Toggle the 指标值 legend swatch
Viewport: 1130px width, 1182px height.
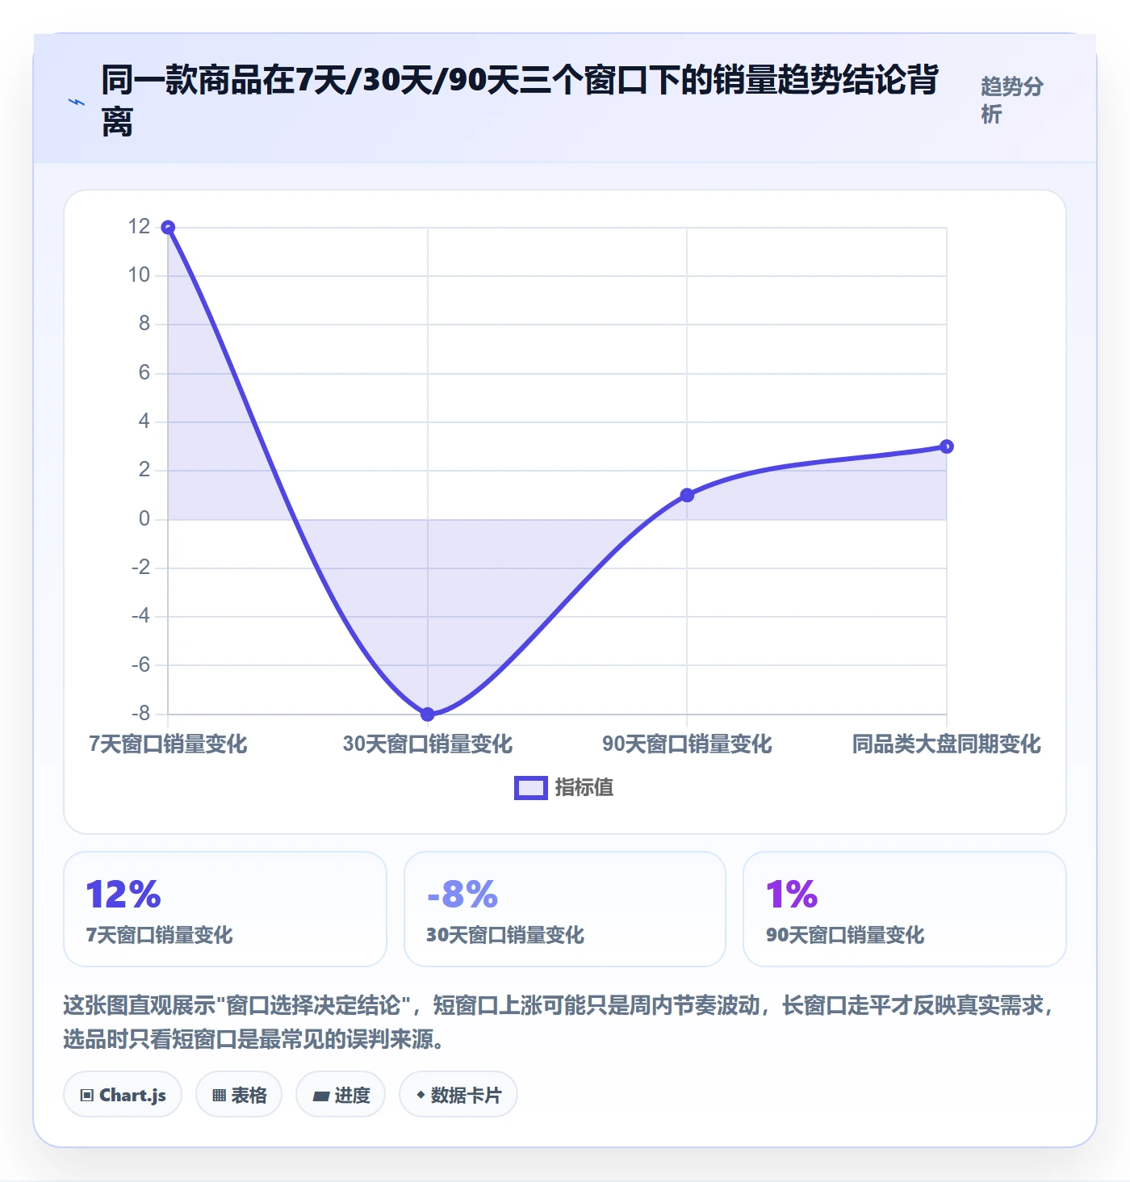[531, 788]
